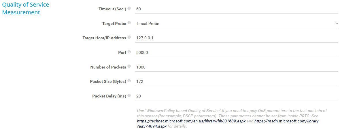Viewport: 340px width, 129px height.
Task: Select the Number of Packets field with 1000
Action: pyautogui.click(x=236, y=67)
